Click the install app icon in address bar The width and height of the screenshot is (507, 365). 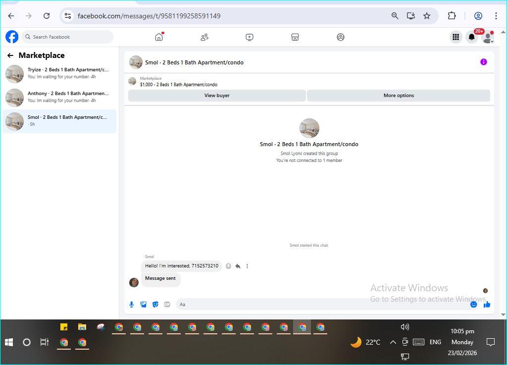pos(411,16)
